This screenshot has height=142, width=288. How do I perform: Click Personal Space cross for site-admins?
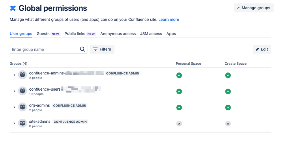pos(179,124)
